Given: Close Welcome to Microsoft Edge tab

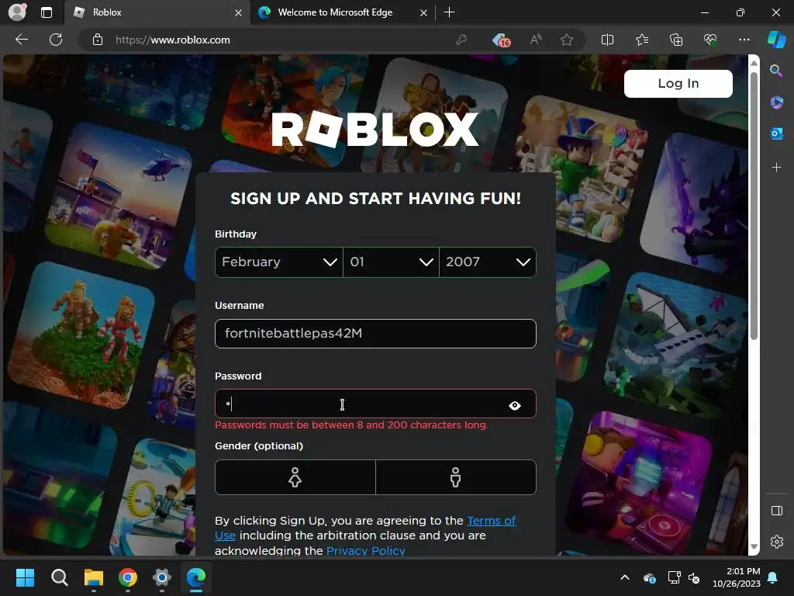Looking at the screenshot, I should coord(423,12).
